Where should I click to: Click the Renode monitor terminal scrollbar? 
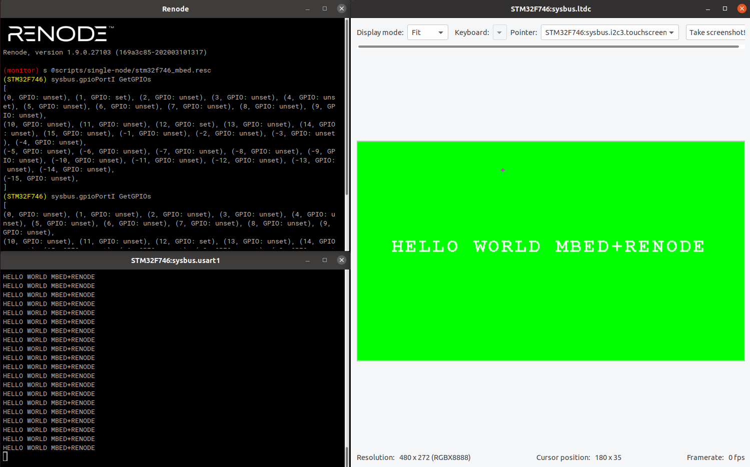347,107
